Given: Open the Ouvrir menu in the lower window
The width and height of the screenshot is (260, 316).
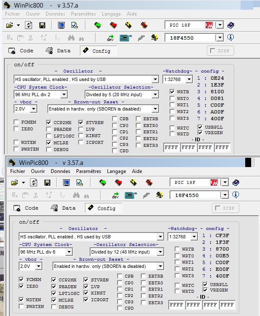Looking at the screenshot, I should (x=38, y=171).
